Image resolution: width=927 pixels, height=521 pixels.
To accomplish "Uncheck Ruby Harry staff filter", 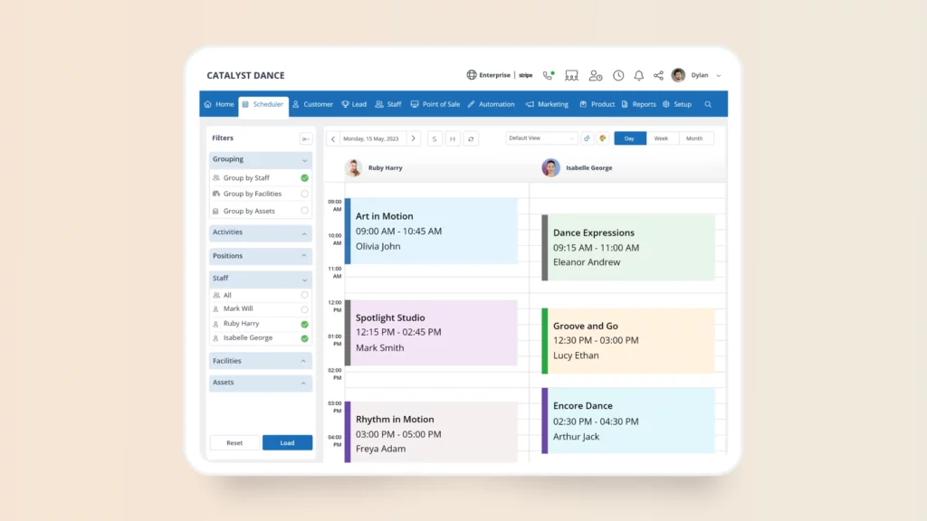I will coord(304,324).
